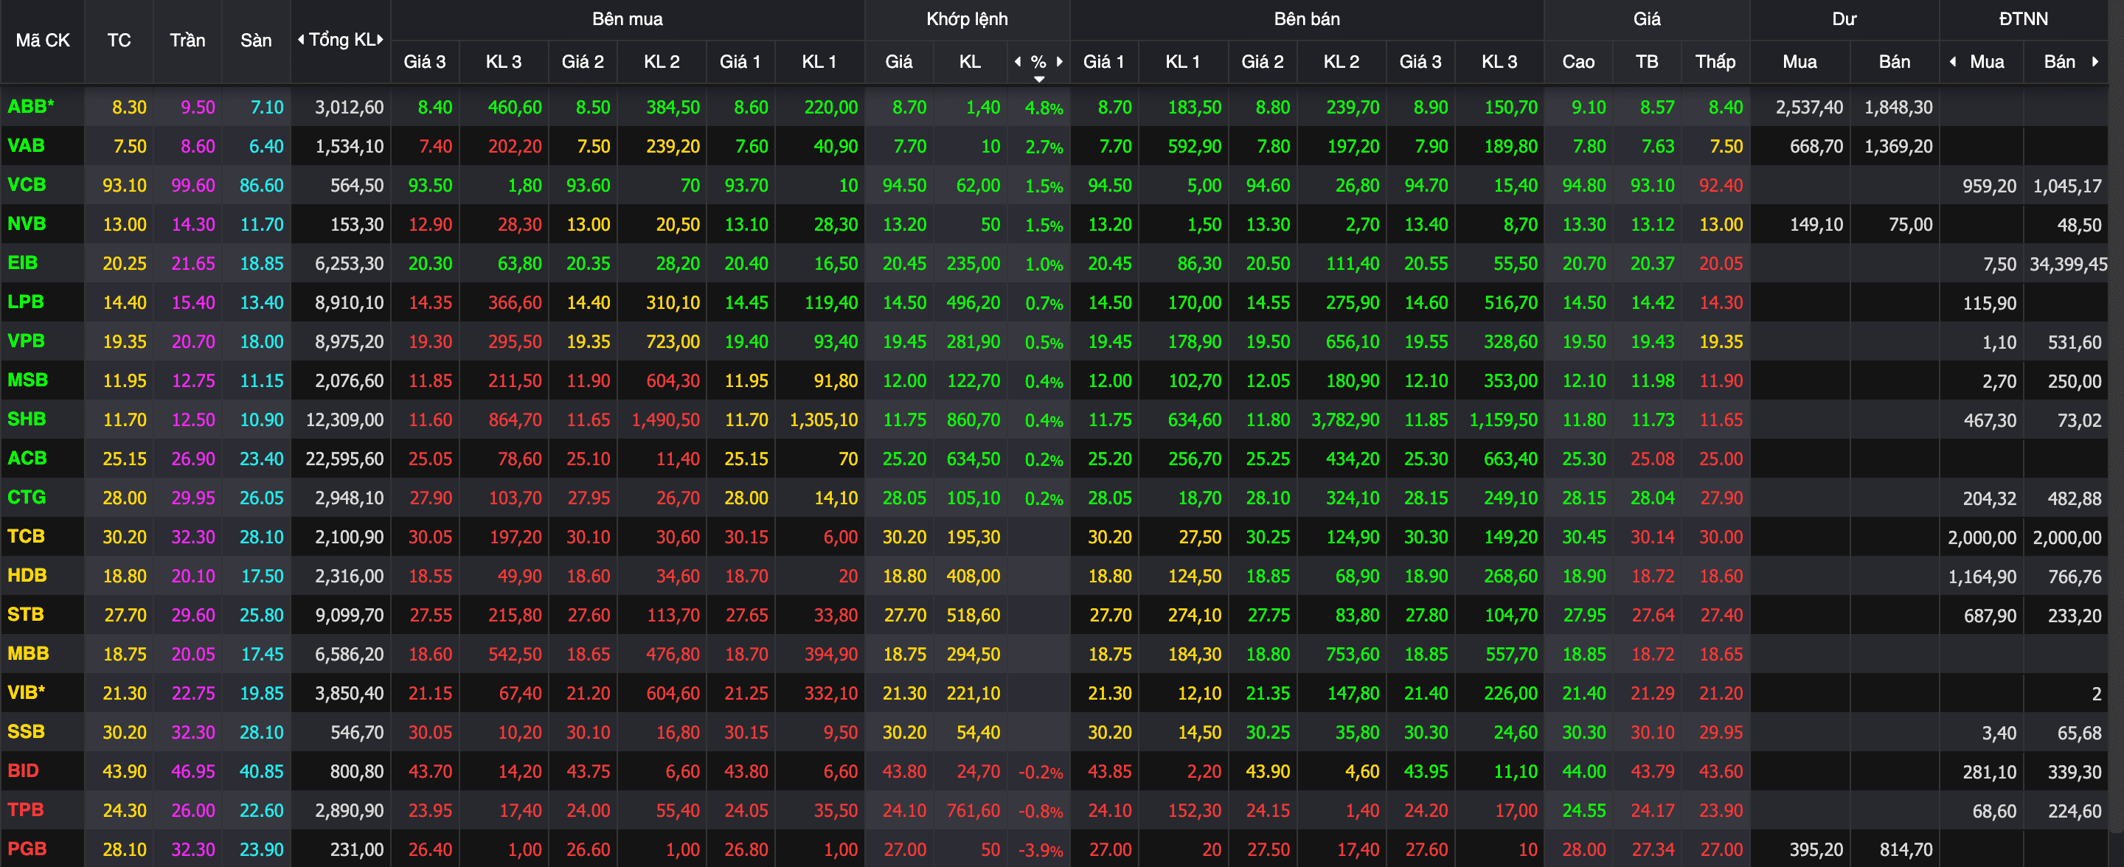Open PGB stock symbol
This screenshot has height=867, width=2124.
point(27,849)
